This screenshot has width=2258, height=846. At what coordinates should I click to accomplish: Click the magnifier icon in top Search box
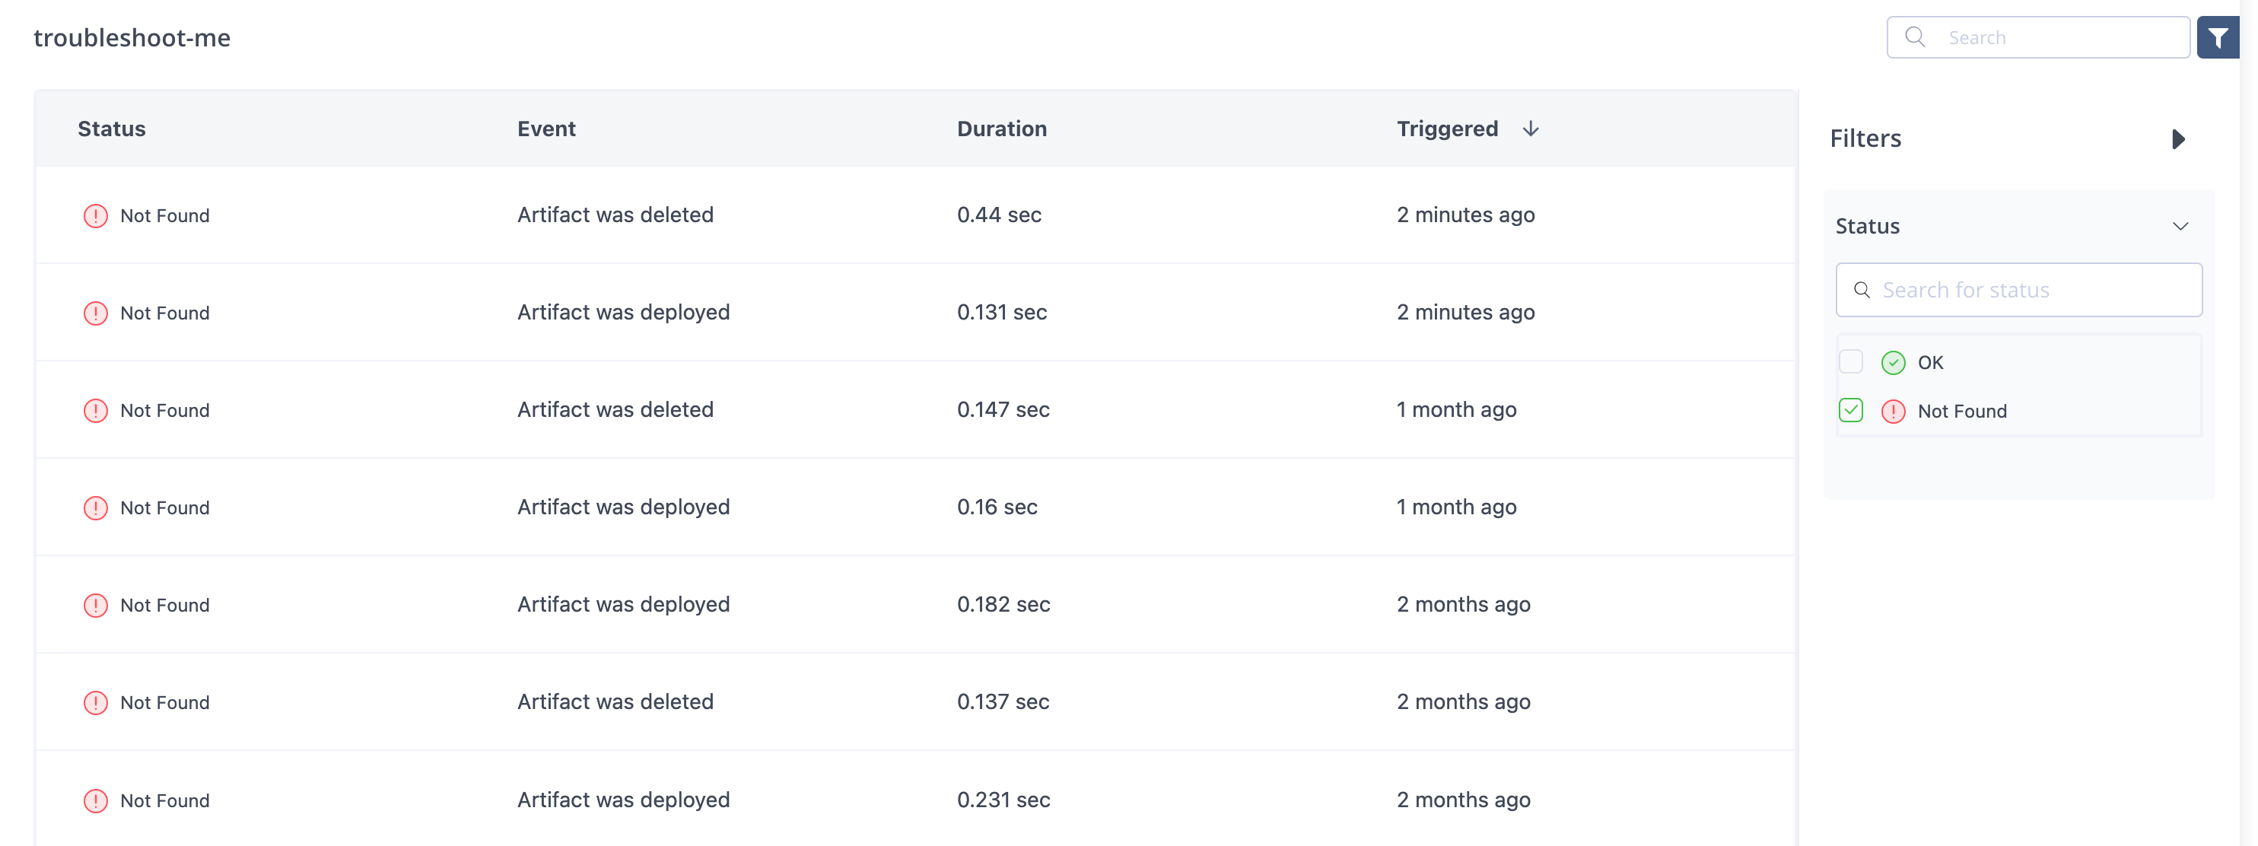pyautogui.click(x=1916, y=37)
